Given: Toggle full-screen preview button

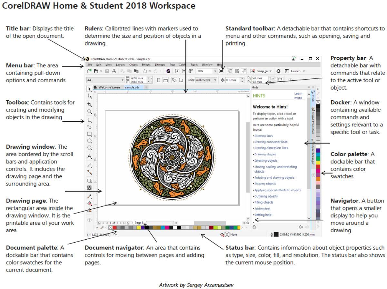Looking at the screenshot, I should tap(221, 71).
